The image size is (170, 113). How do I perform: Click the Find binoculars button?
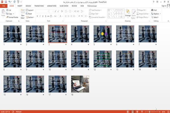[154, 10]
